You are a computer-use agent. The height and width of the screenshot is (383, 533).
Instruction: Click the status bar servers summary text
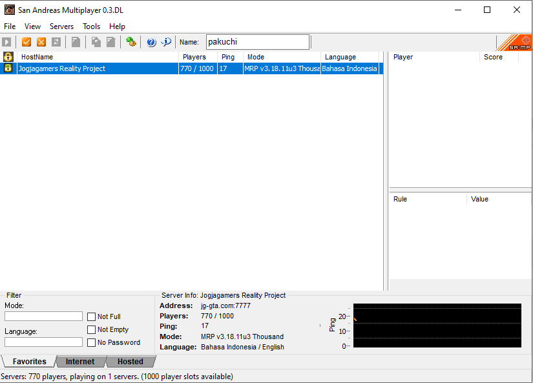[x=117, y=377]
